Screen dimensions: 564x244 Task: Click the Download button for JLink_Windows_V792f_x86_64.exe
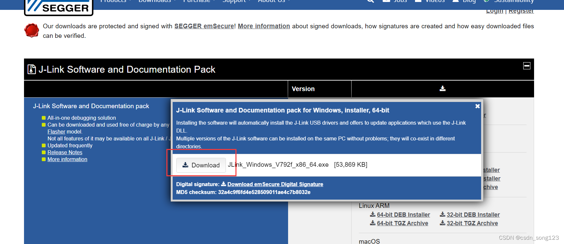pos(201,165)
